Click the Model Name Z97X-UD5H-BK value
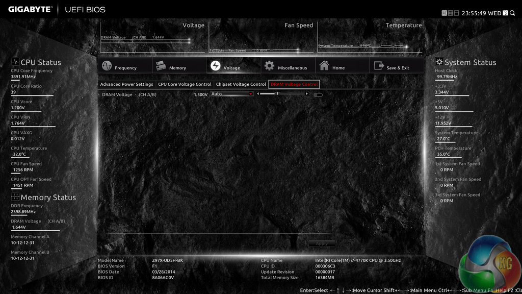The width and height of the screenshot is (522, 294). pyautogui.click(x=167, y=260)
